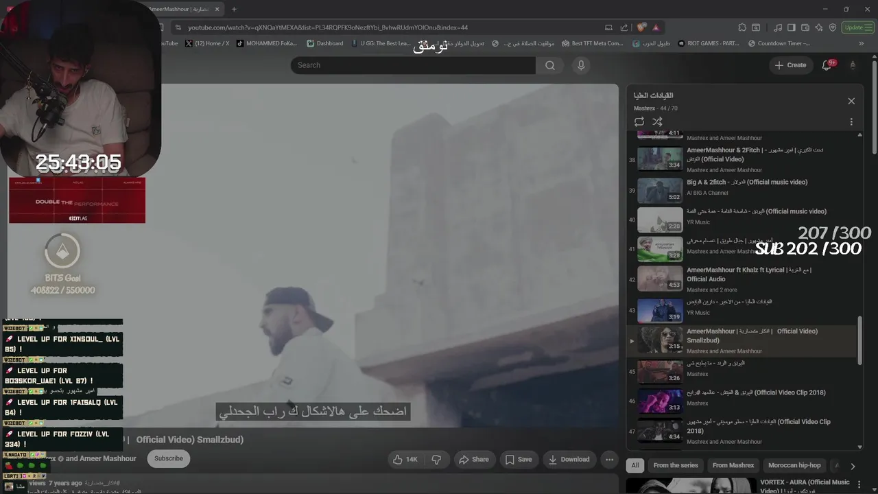Screen dimensions: 878x494
Task: Open the Countdown Timer bookmark
Action: coord(779,43)
